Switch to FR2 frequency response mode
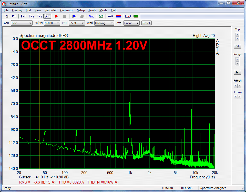This screenshot has height=192, width=246. pos(31,16)
